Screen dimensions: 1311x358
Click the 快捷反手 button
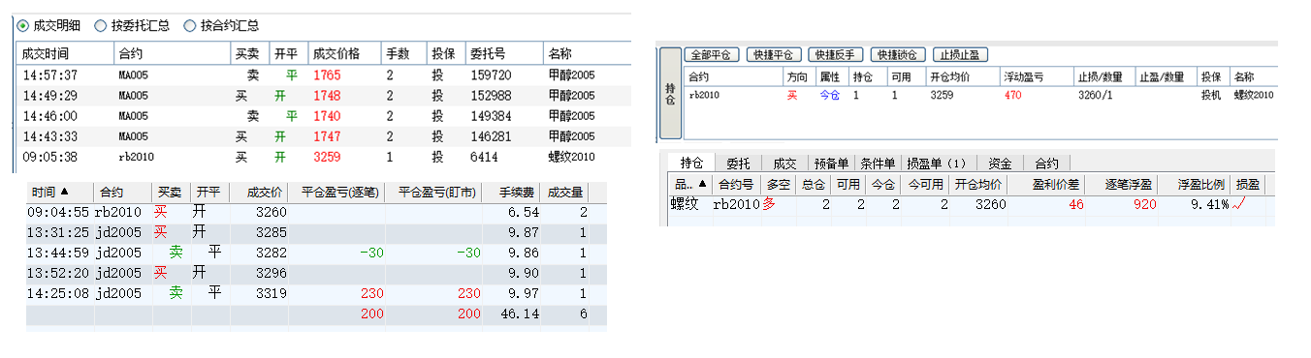coord(836,55)
